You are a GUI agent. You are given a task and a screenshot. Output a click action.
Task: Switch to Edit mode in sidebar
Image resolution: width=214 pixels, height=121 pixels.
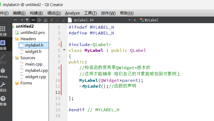(3, 45)
